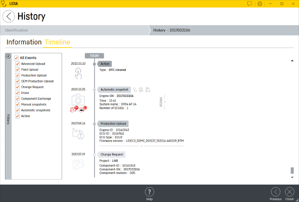The width and height of the screenshot is (299, 202).
Task: Expand the Production Upload entry details
Action: 141,145
